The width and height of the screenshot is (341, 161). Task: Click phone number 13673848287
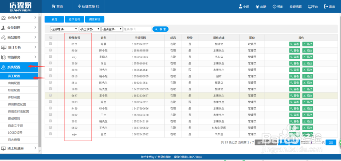[140, 44]
